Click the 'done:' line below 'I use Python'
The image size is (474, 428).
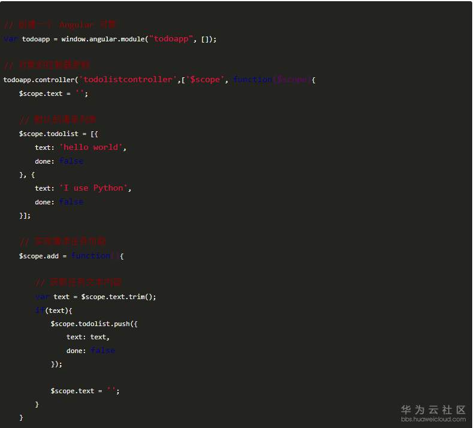point(59,202)
